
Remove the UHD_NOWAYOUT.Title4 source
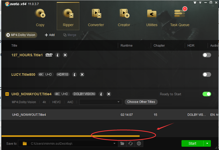[109, 94]
